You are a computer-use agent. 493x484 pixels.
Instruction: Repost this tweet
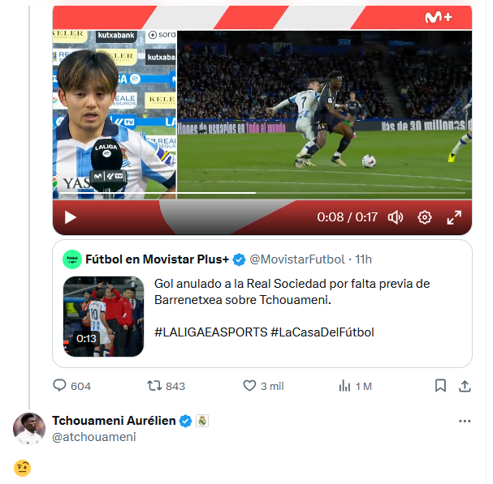154,386
